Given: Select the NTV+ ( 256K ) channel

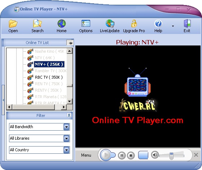Looking at the screenshot, I should pos(49,64).
